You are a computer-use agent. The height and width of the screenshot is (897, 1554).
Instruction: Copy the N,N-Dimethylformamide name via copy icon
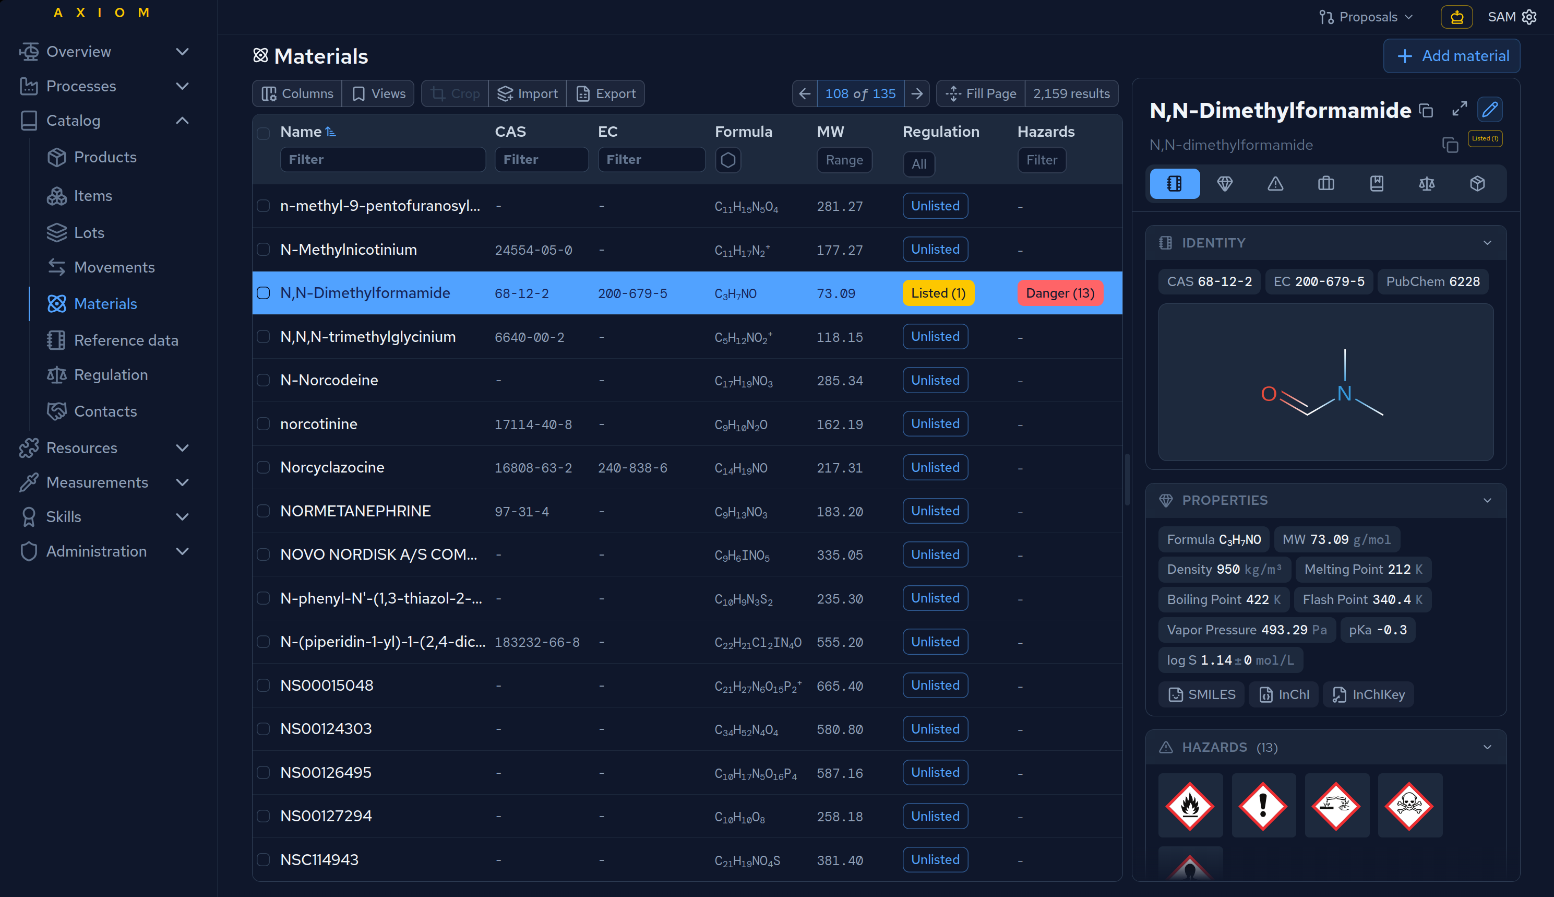pyautogui.click(x=1427, y=111)
